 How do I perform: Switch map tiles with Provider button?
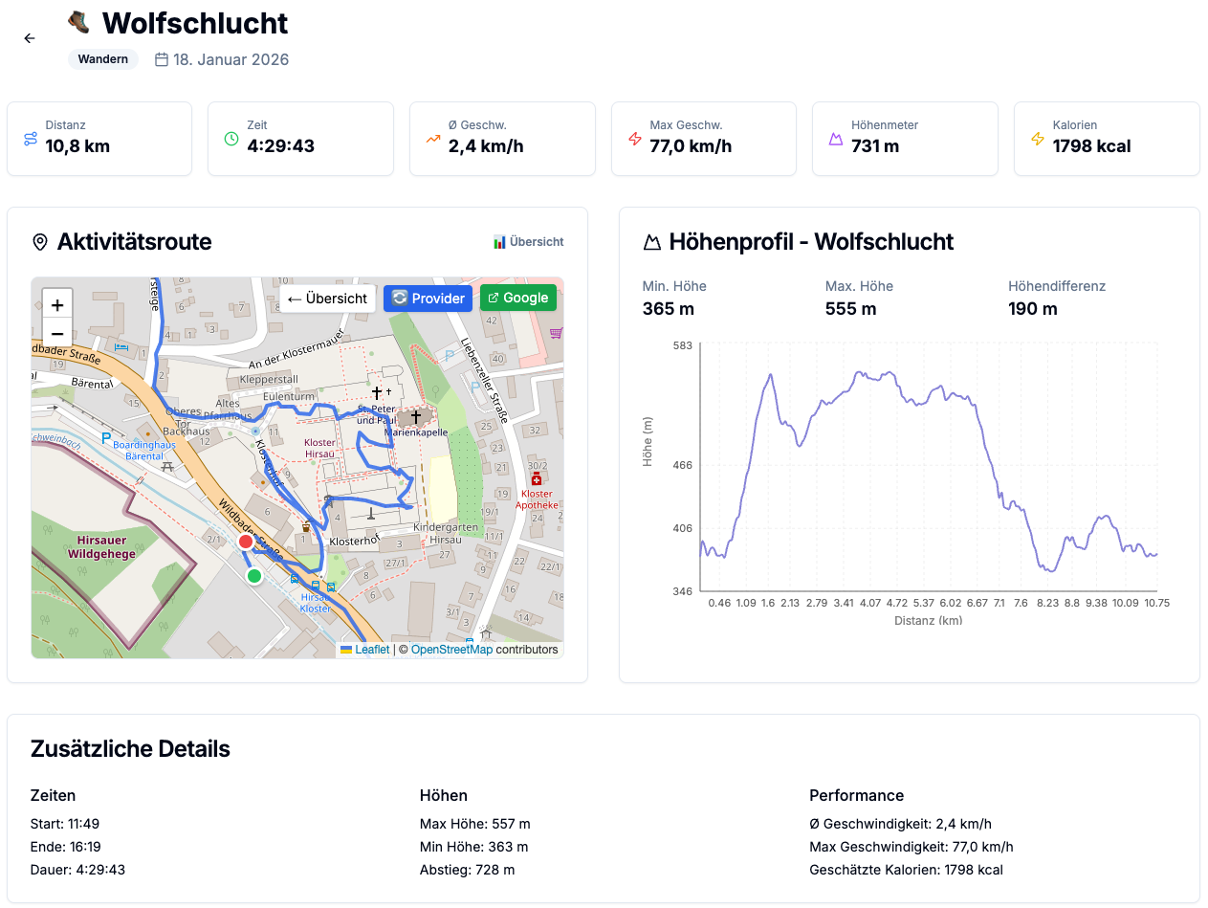(428, 299)
